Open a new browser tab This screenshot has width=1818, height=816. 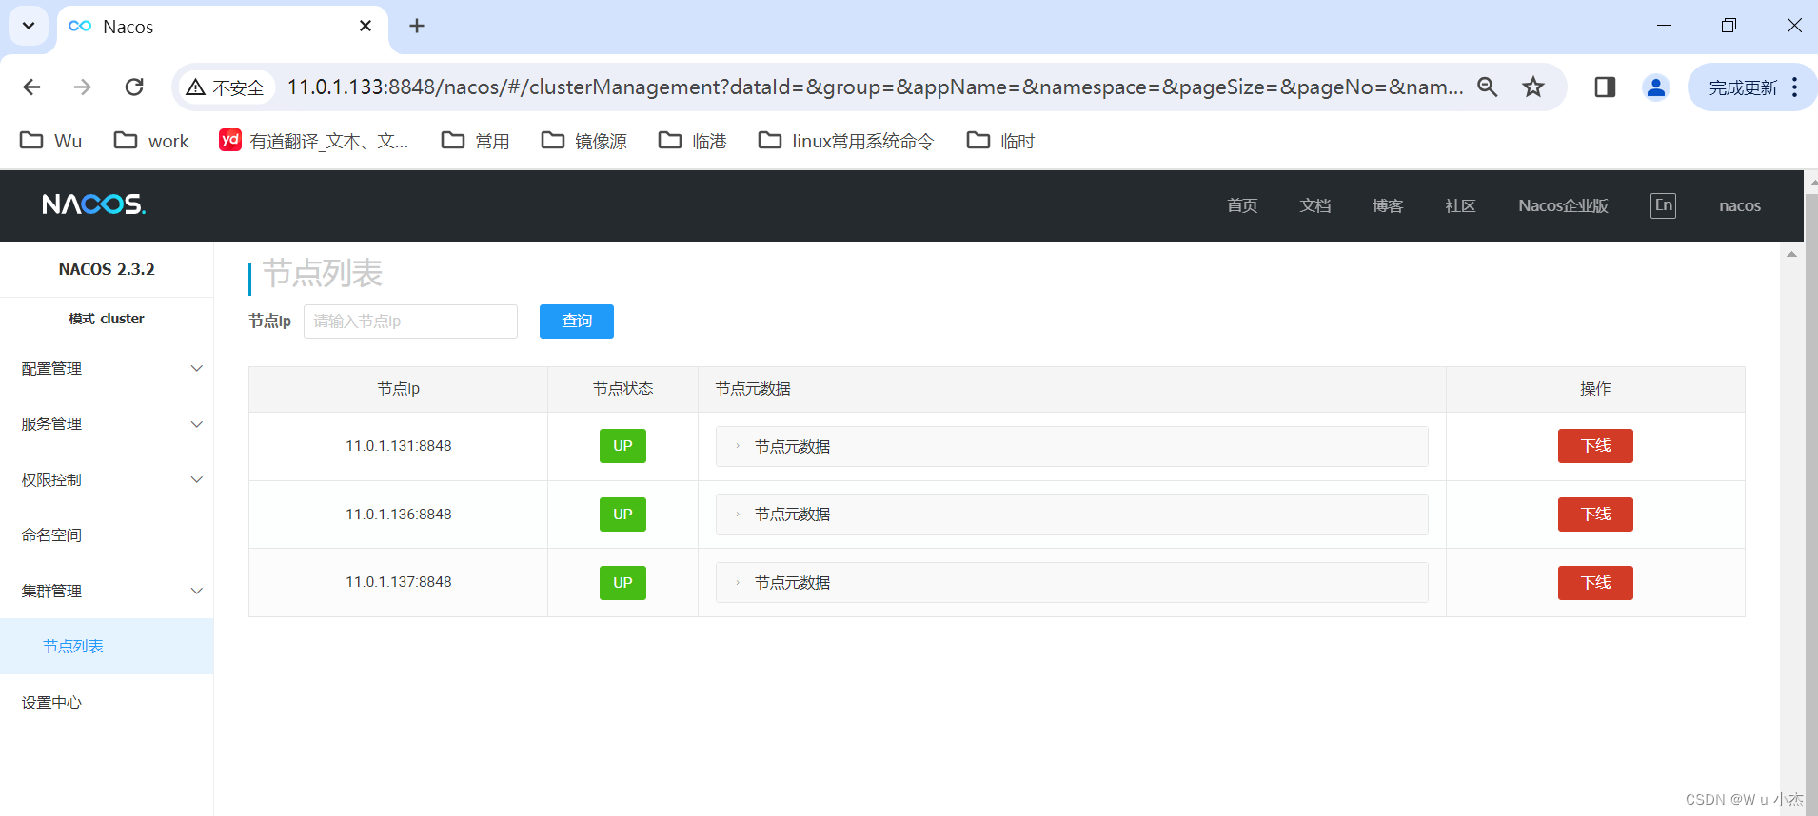coord(417,27)
